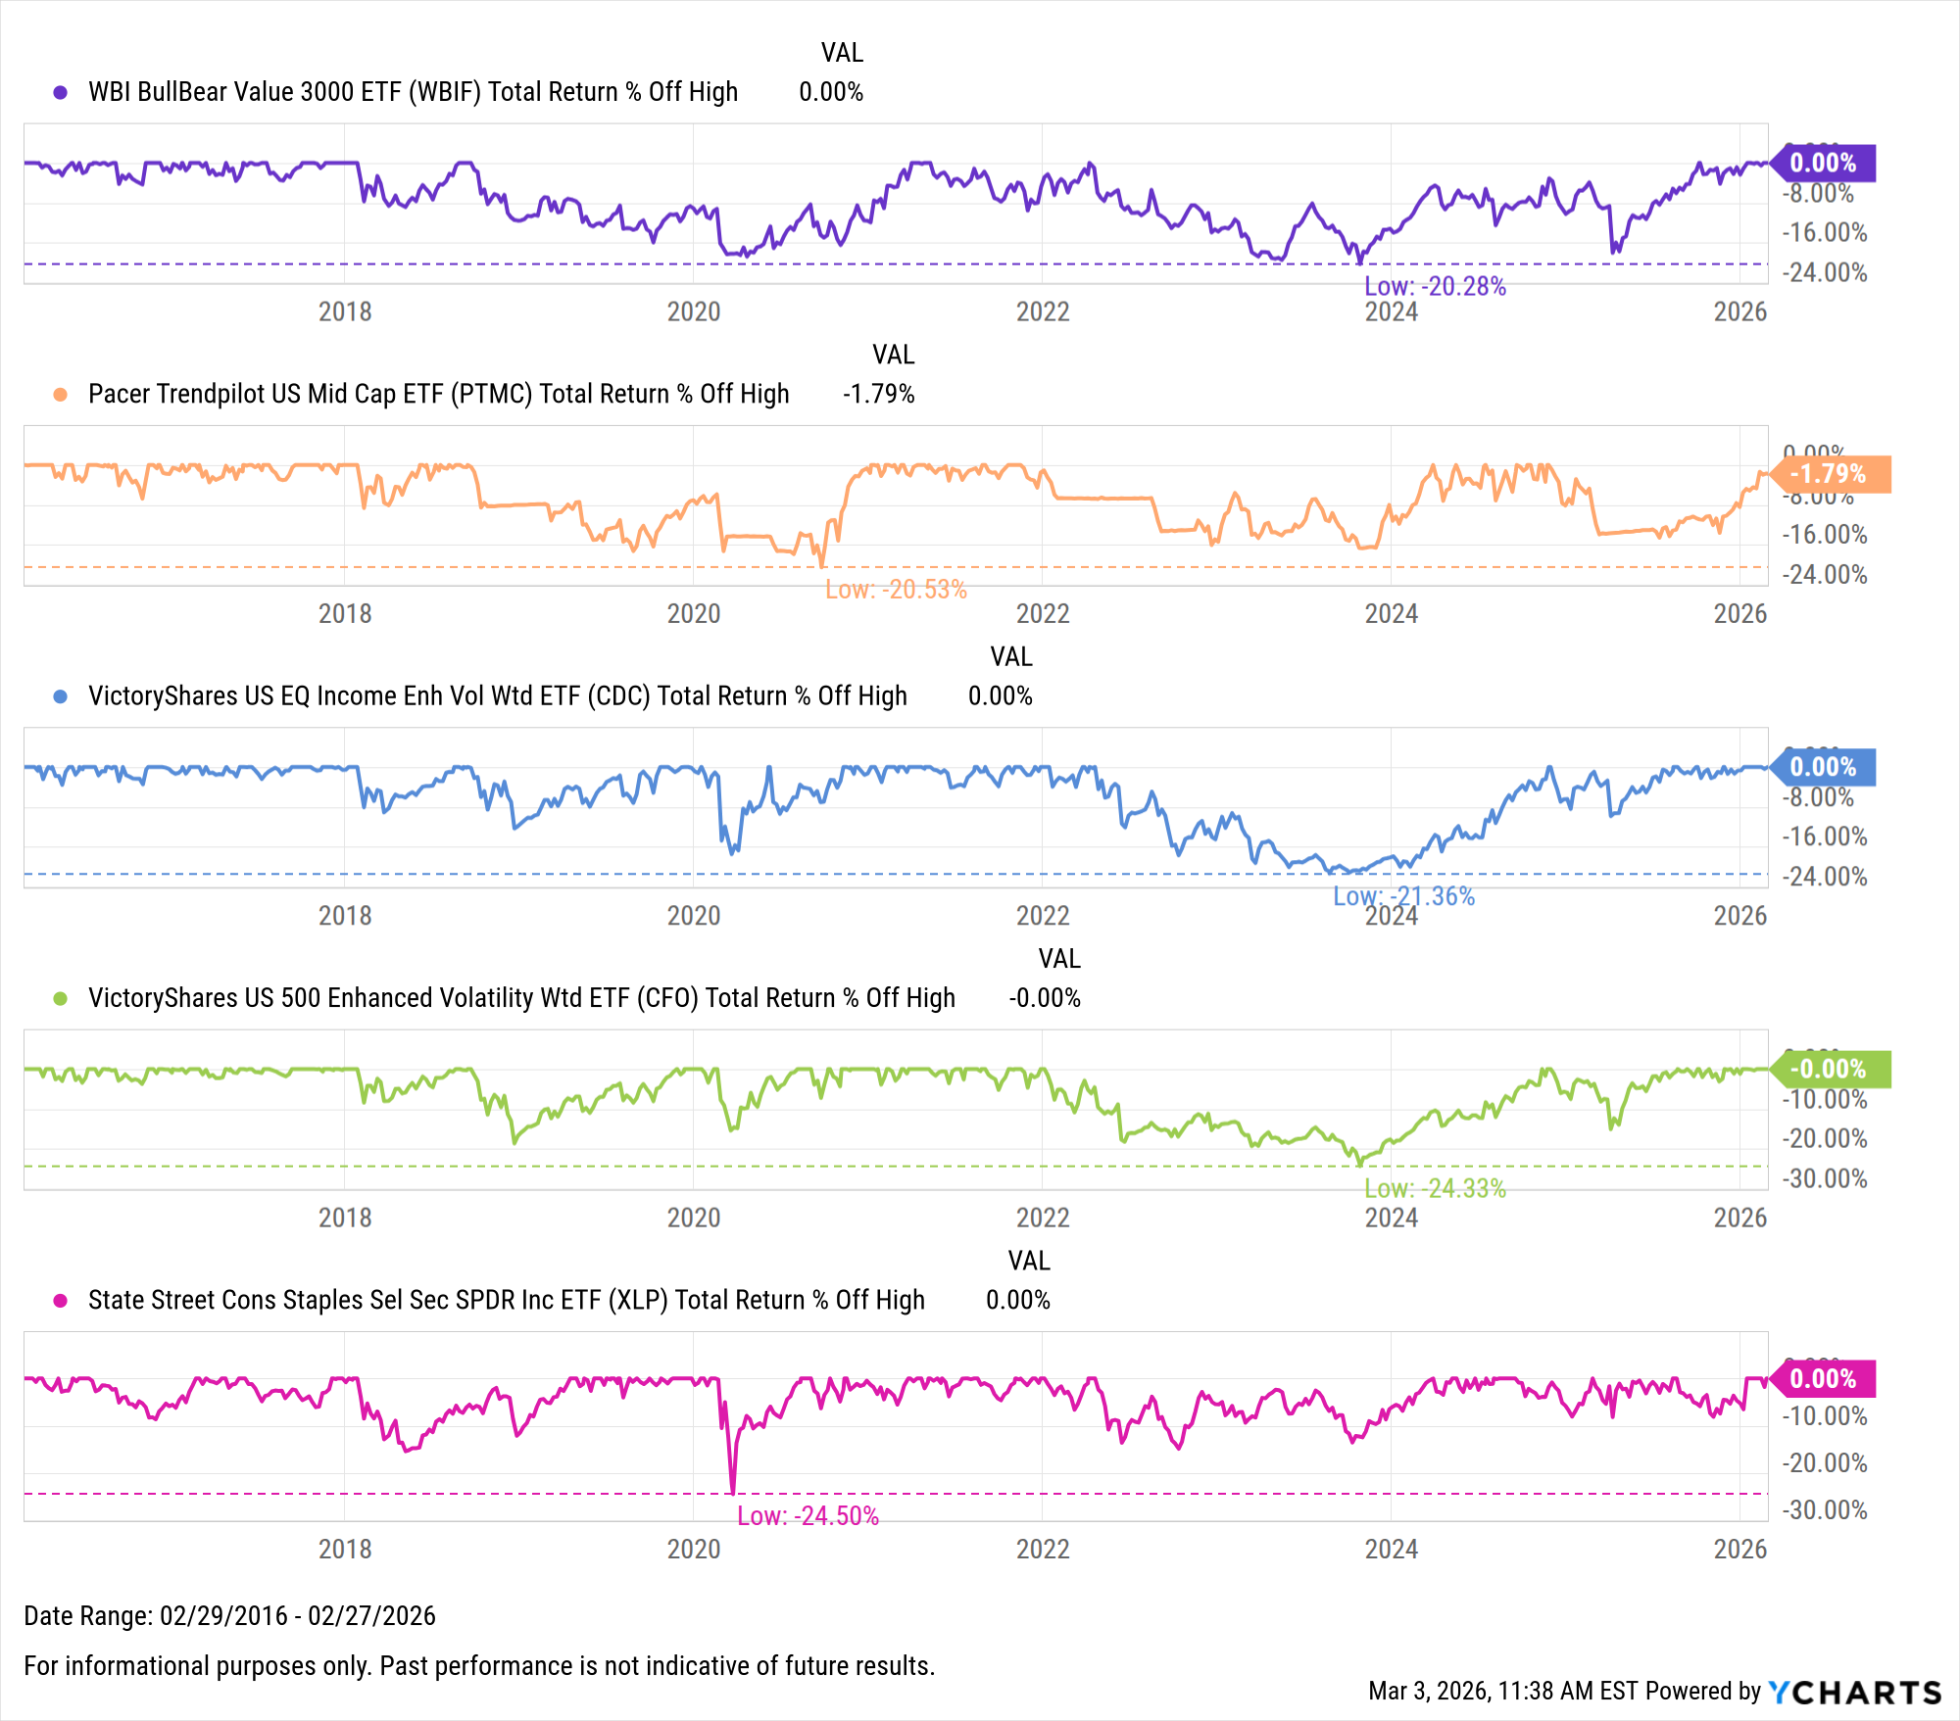This screenshot has height=1721, width=1960.
Task: Click the pink XLP legend dot
Action: tap(61, 1300)
